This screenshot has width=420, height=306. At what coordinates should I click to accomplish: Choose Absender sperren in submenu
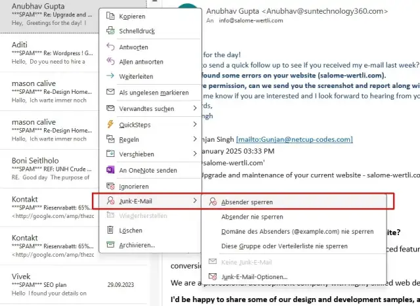point(294,202)
